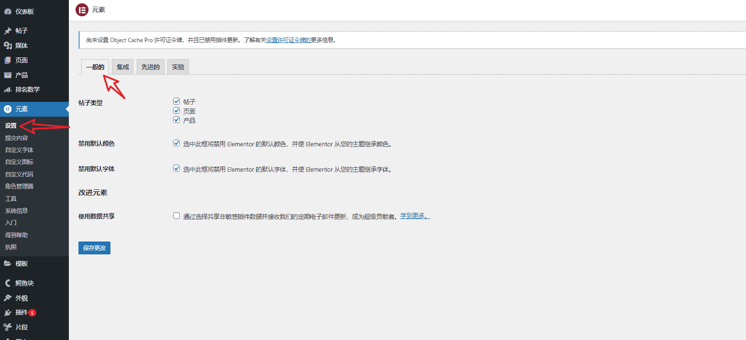Click the 使用数据共享 setting label
The width and height of the screenshot is (746, 340).
(x=97, y=216)
